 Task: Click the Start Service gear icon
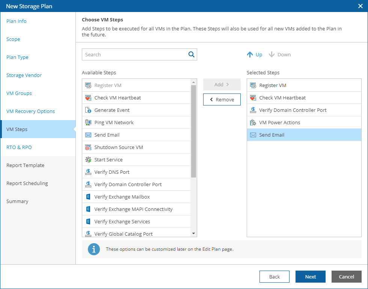click(88, 160)
